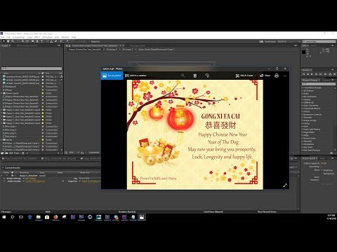Click Pre-comp 4 in the composition breadcrumb
Image resolution: width=337 pixels, height=252 pixels.
click(112, 49)
